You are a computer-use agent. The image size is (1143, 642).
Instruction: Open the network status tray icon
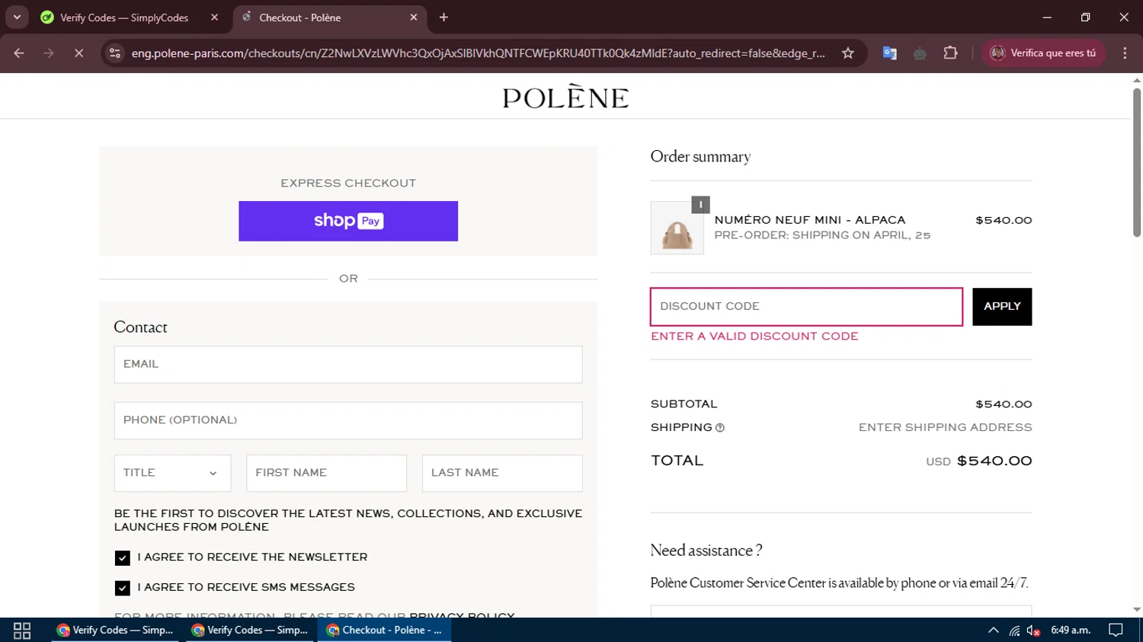tap(1014, 631)
